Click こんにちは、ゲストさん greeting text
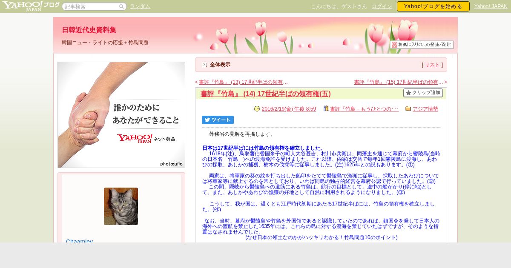The height and width of the screenshot is (268, 511). (339, 6)
